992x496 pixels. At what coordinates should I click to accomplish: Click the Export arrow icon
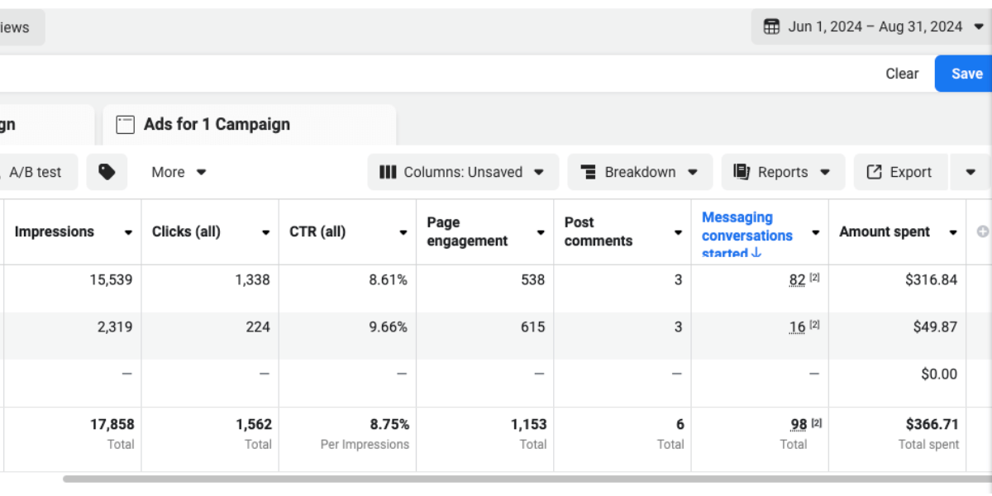(874, 172)
